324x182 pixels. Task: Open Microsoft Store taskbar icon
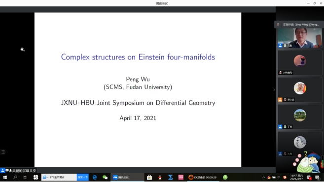(x=149, y=177)
